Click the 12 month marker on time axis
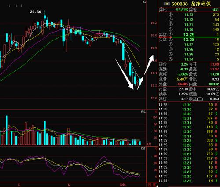Screen dimensions: 220x187 tap(69, 185)
